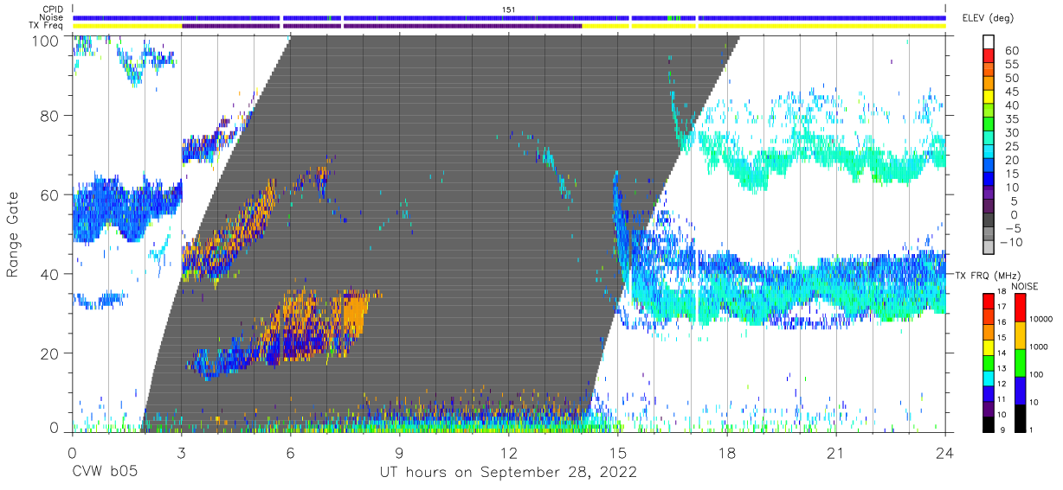1063x490 pixels.
Task: Select the red top swatch of NOISE scale
Action: (1021, 308)
